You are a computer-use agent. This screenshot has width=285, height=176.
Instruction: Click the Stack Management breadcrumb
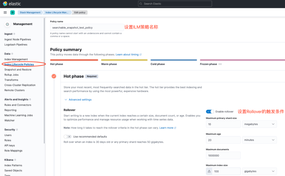point(30,12)
